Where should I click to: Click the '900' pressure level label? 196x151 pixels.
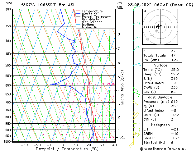(x=9, y=130)
